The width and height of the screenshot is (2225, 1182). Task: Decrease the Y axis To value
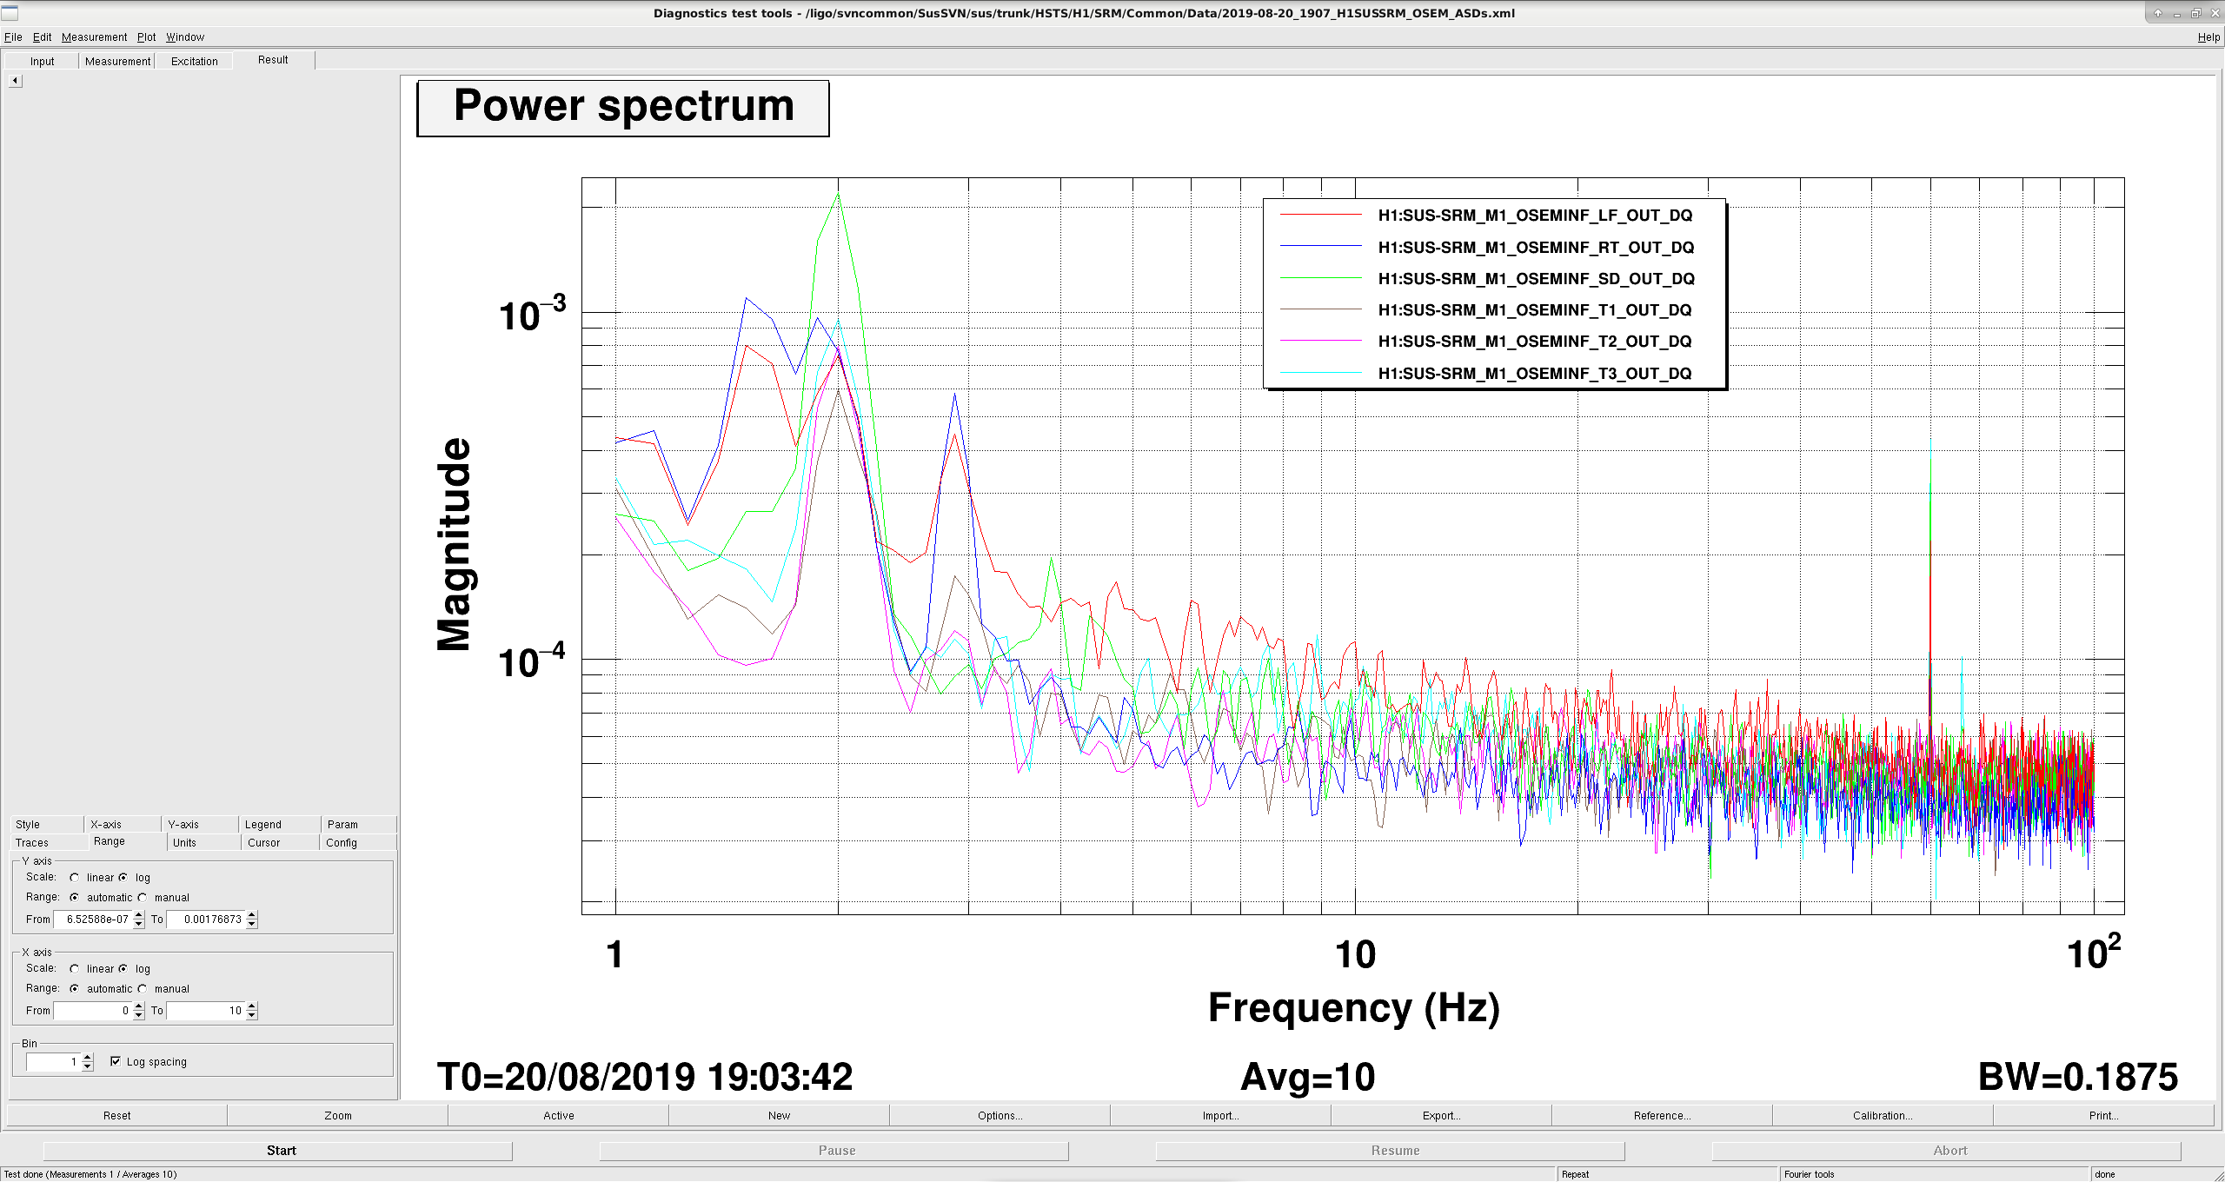coord(252,924)
